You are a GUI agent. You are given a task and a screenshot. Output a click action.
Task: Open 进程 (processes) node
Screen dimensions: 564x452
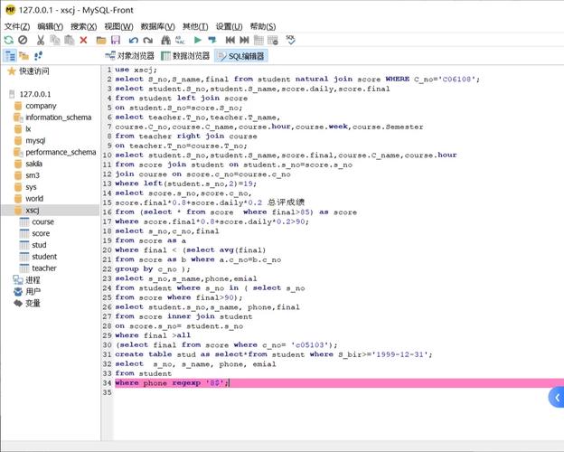coord(33,280)
